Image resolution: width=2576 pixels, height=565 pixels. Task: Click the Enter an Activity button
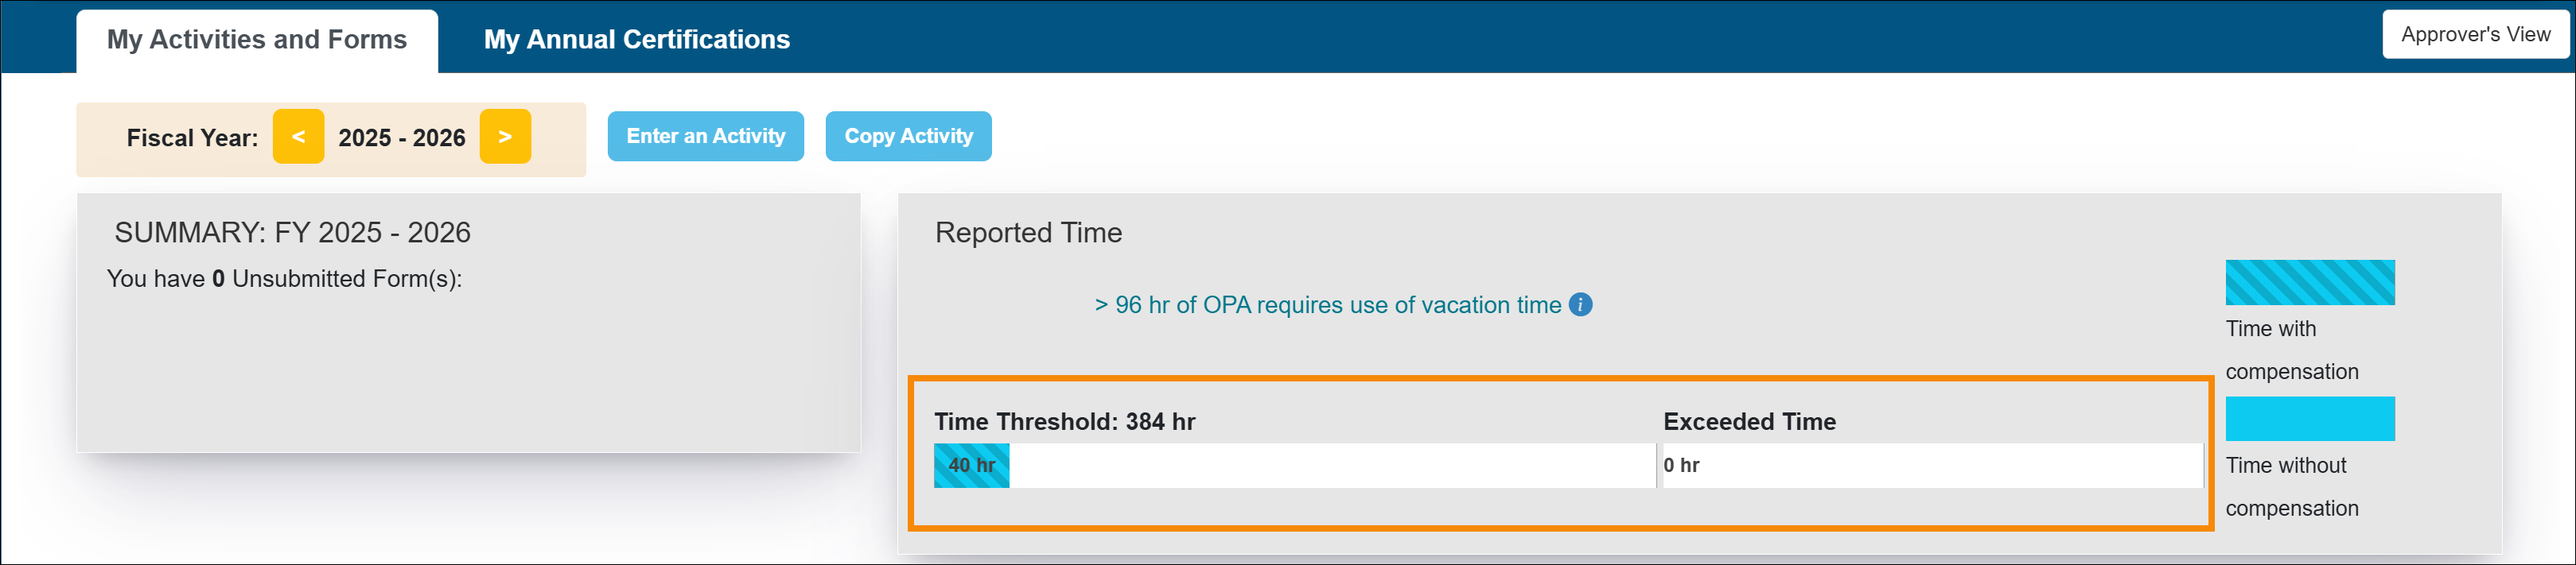705,137
